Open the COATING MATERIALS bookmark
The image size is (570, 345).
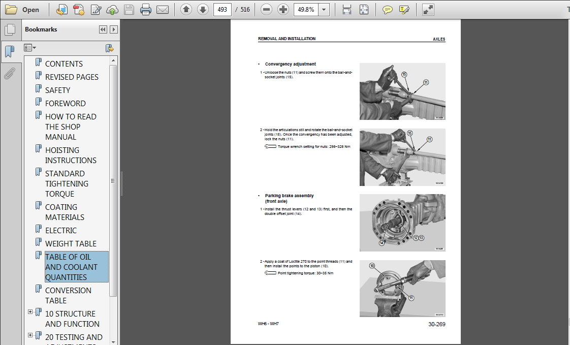tap(65, 212)
